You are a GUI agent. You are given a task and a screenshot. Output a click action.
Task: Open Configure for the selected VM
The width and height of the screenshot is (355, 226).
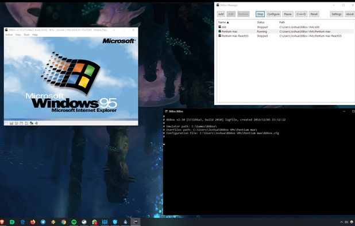pos(273,14)
